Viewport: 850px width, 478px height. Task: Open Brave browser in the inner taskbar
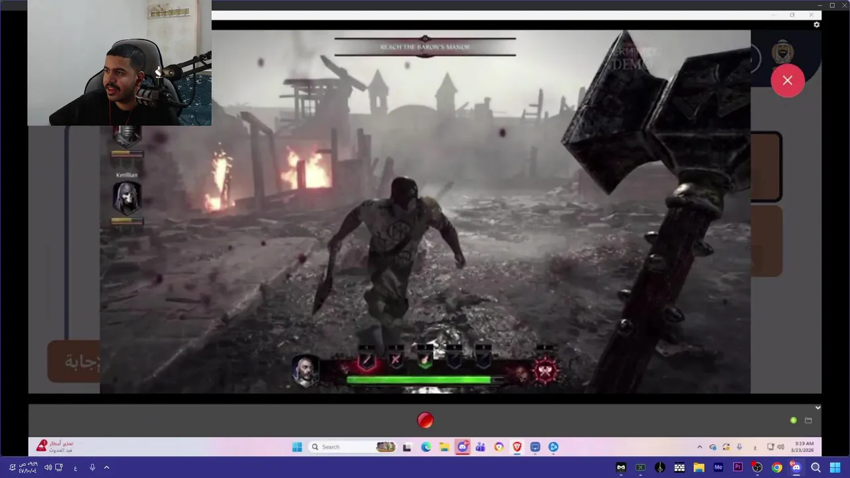pos(517,447)
